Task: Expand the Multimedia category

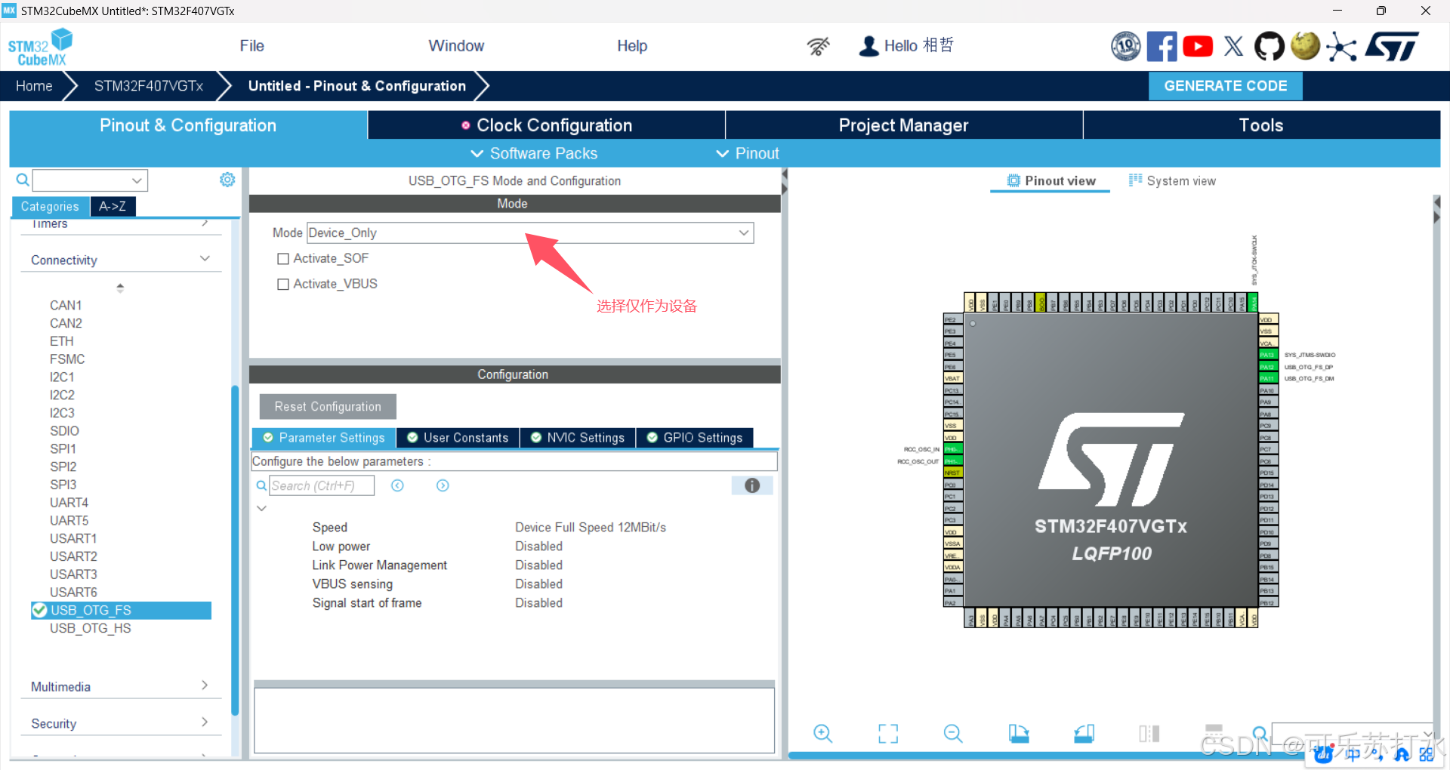Action: coord(205,685)
